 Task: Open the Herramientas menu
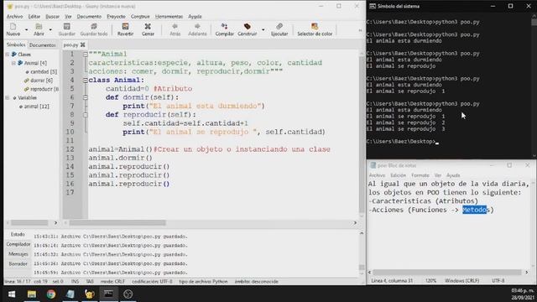169,17
